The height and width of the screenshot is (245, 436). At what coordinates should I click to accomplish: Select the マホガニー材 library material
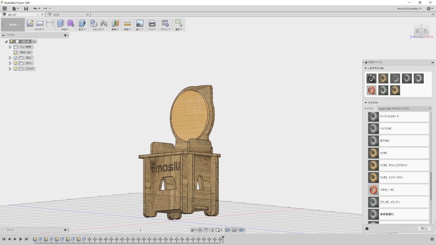point(399,190)
